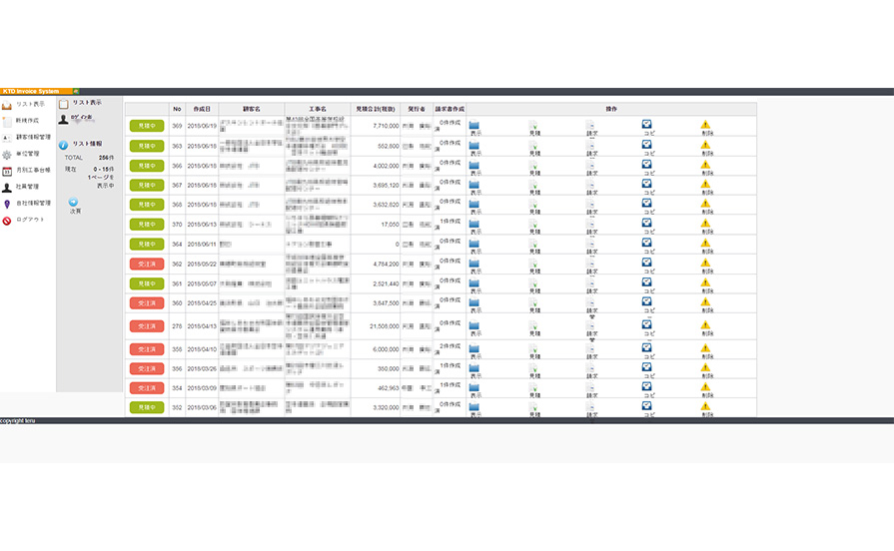Open 請求 document icon for No 356
Viewport: 894px width, 551px height.
tap(591, 369)
